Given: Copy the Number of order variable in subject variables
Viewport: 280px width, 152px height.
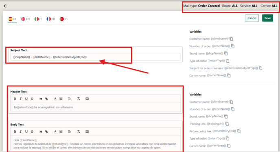Looking at the screenshot, I should tap(233, 46).
